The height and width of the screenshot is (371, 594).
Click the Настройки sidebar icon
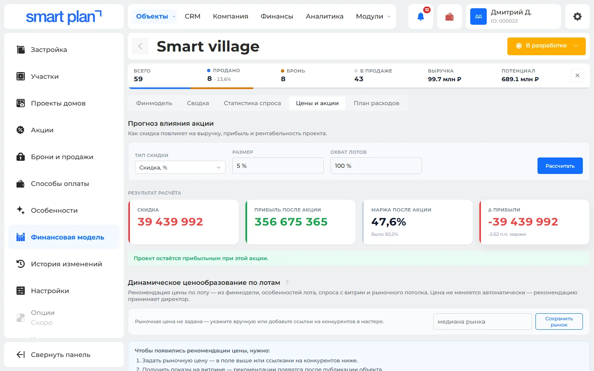click(20, 291)
